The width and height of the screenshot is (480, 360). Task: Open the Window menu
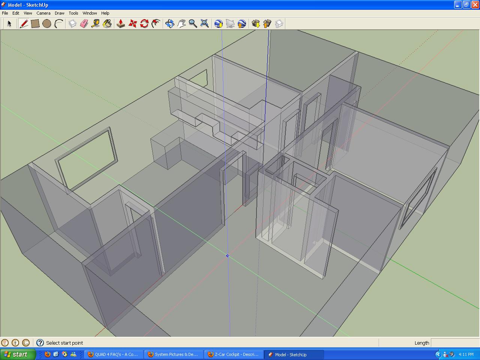click(x=90, y=13)
